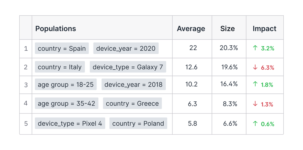Select the age group = 18-25 tag
The width and height of the screenshot is (303, 150).
66,84
